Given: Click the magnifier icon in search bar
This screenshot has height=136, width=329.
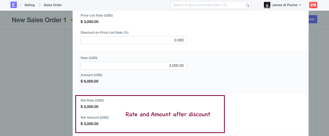Looking at the screenshot, I should click(x=248, y=5).
